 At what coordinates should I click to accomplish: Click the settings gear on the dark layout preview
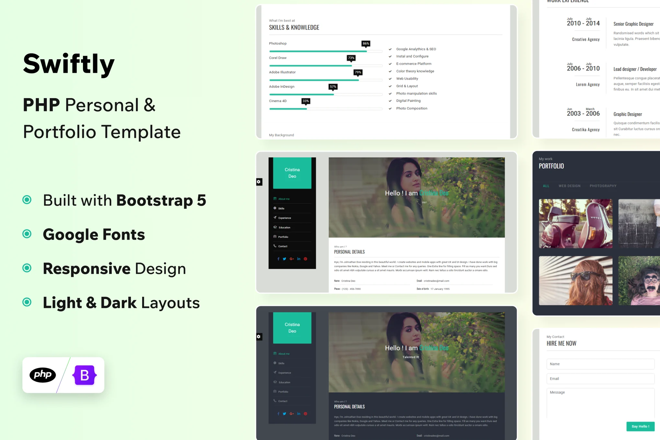tap(259, 337)
